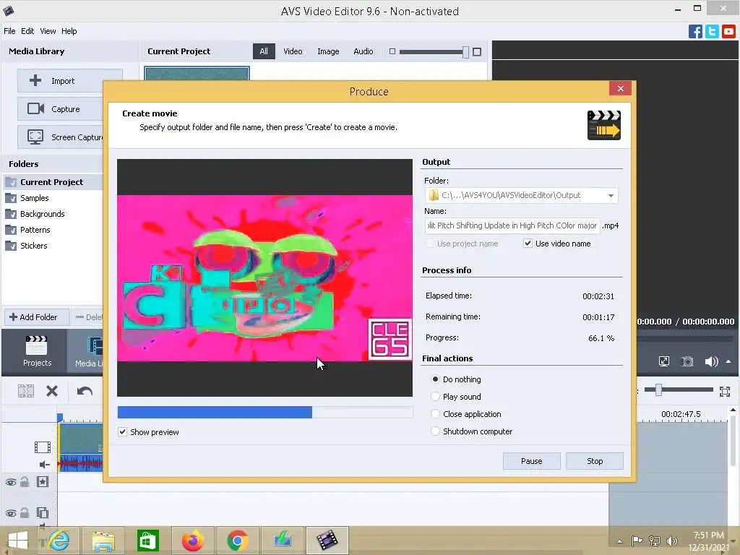The image size is (740, 555).
Task: Click the small thumbnail size icon
Action: (x=392, y=51)
